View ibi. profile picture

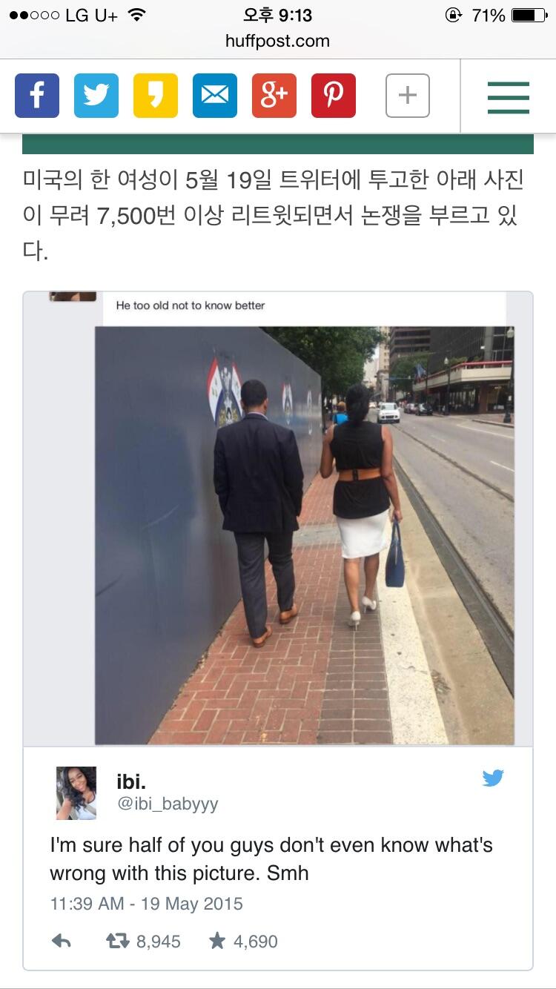(x=76, y=793)
